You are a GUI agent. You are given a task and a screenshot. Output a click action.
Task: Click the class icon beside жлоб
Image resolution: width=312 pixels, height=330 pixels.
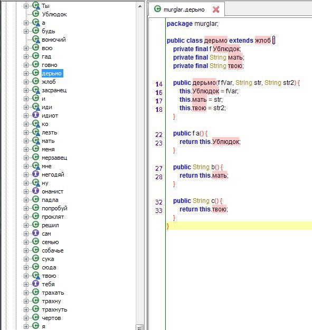click(35, 81)
